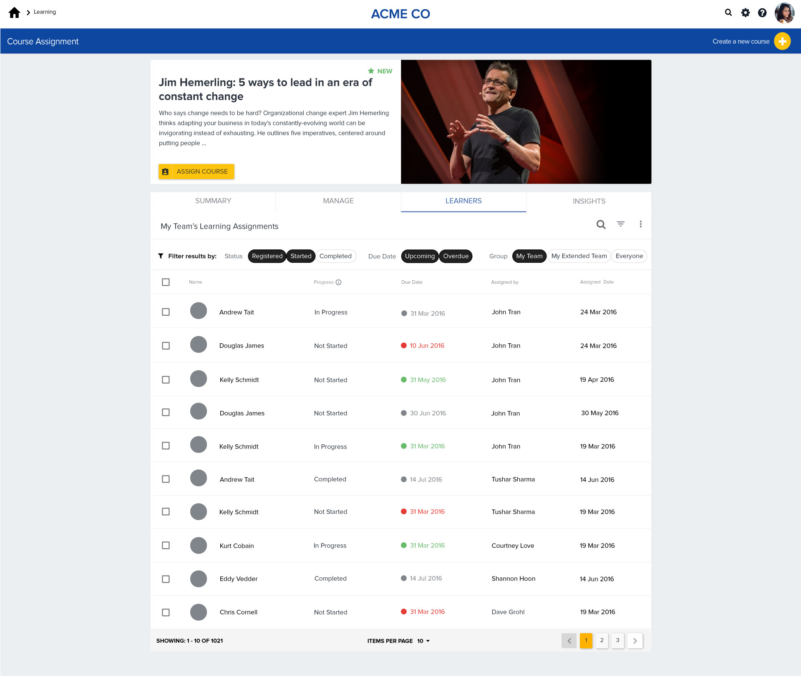
Task: Toggle the filter list icon above table
Action: pyautogui.click(x=621, y=224)
